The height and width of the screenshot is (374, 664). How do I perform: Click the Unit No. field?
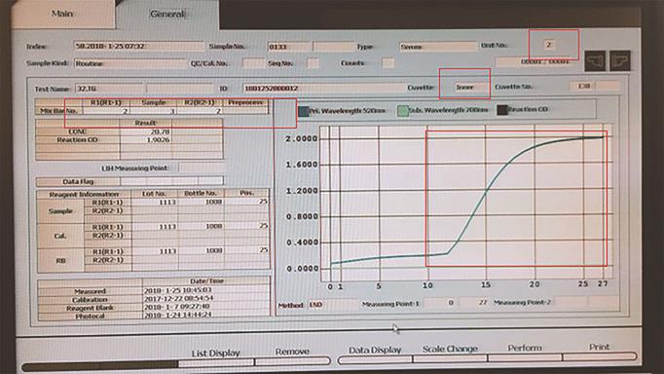pos(549,44)
